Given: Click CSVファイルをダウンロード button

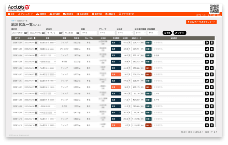Looking at the screenshot, I should tap(201, 22).
